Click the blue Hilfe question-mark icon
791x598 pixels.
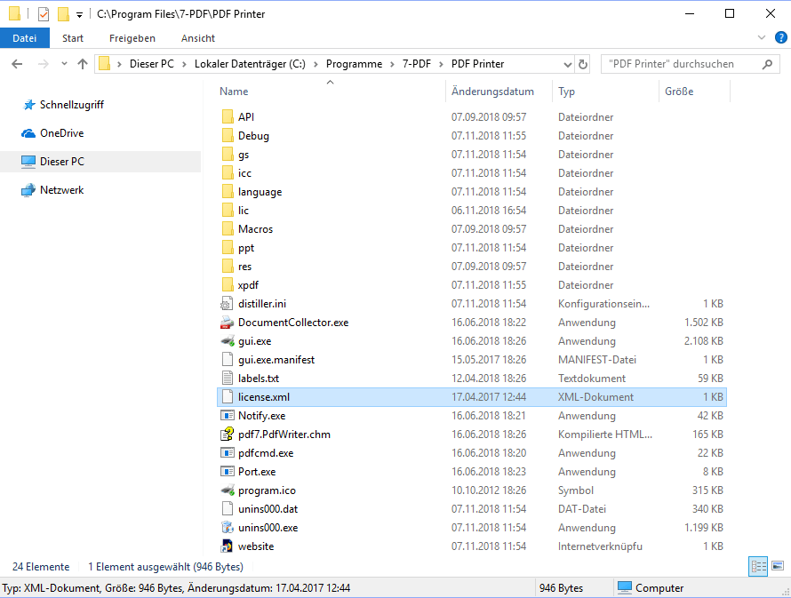click(x=779, y=38)
